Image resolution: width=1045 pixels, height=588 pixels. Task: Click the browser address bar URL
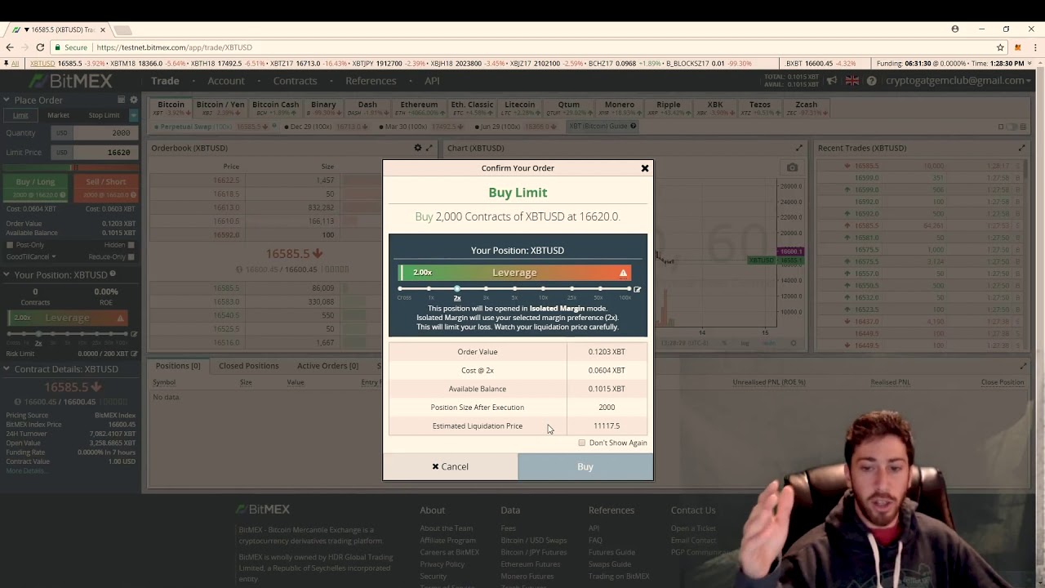[174, 47]
